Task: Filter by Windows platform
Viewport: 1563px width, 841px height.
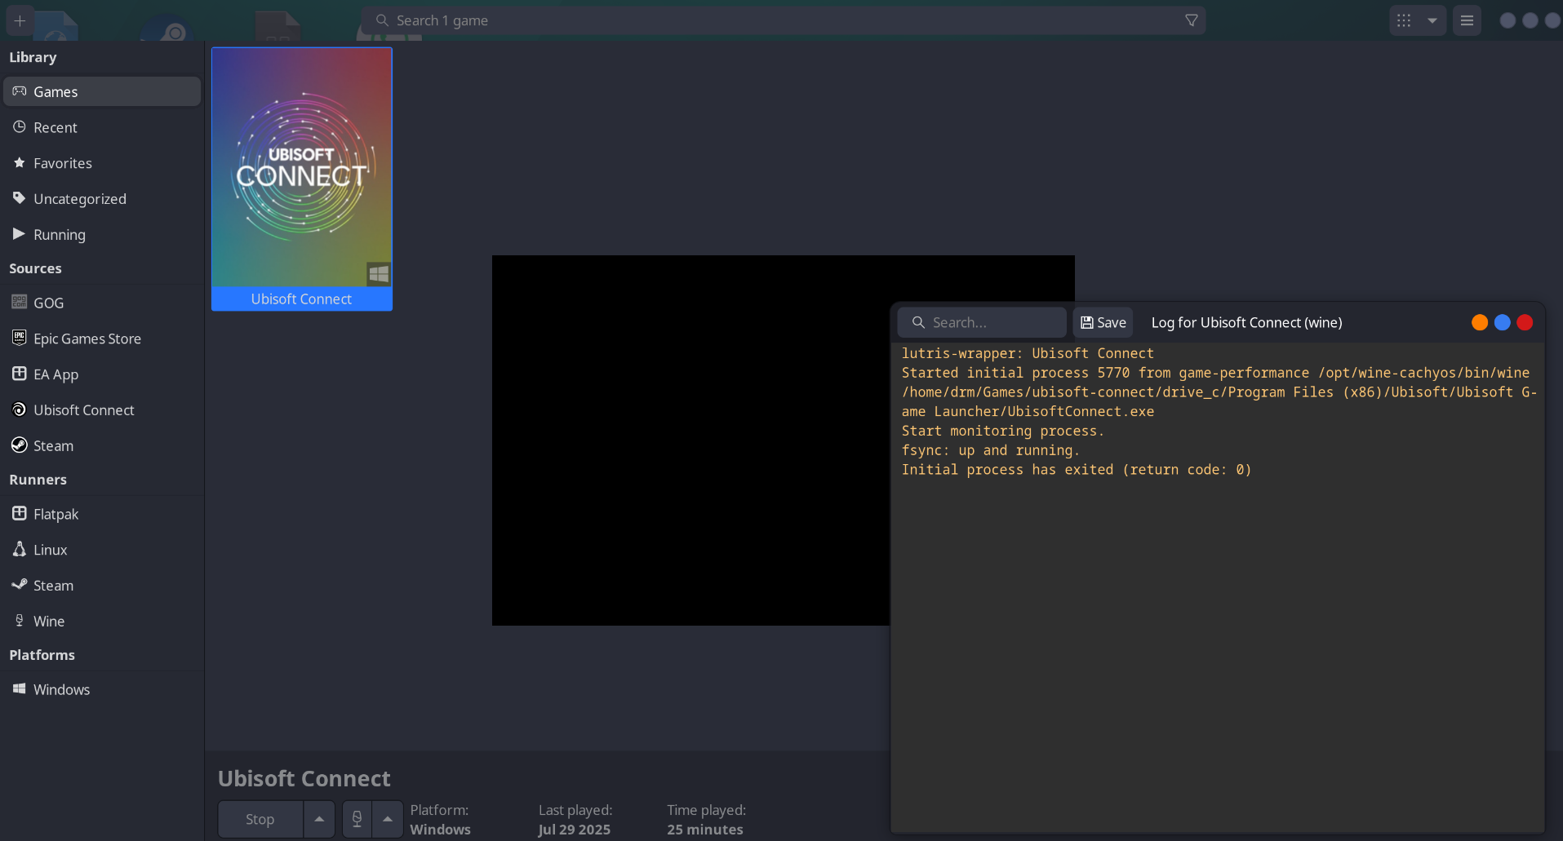Action: pos(61,689)
